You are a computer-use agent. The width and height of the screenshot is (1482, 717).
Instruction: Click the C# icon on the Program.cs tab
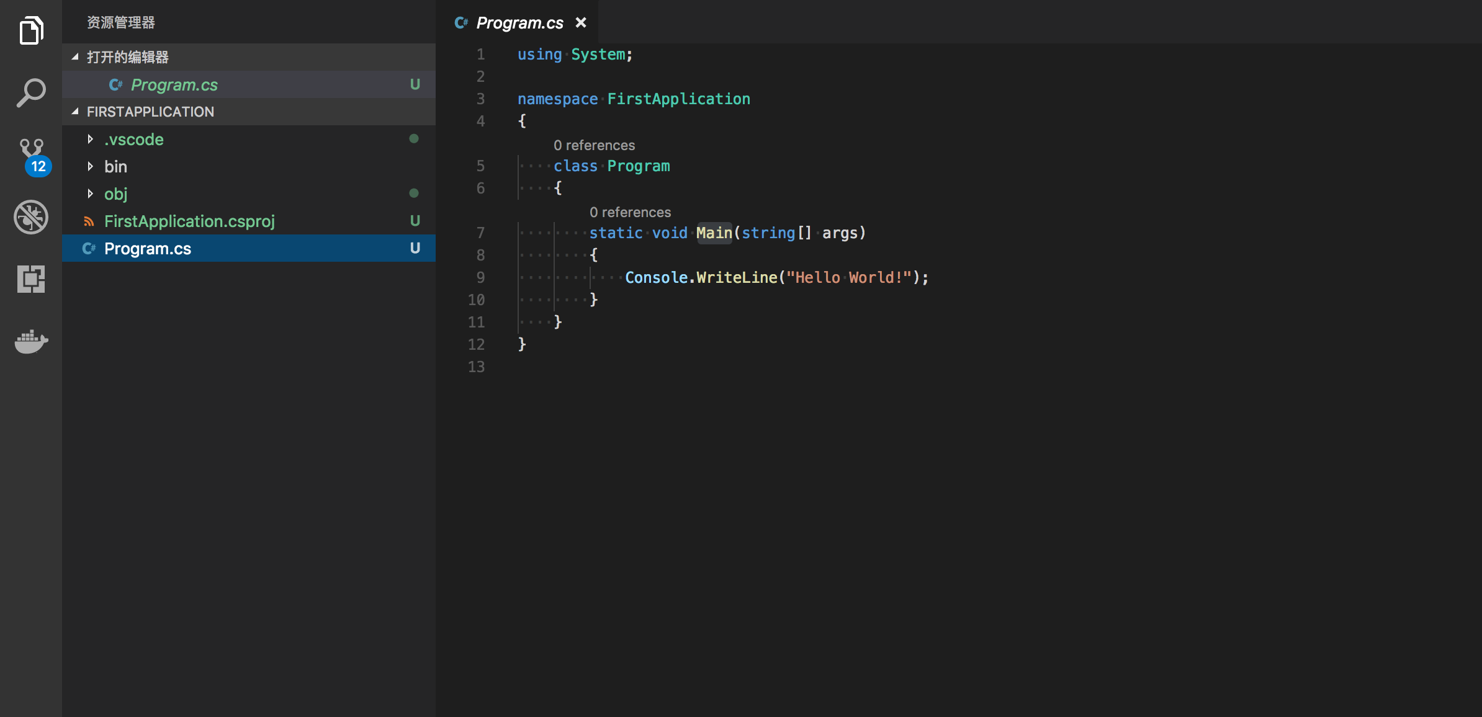[x=461, y=23]
